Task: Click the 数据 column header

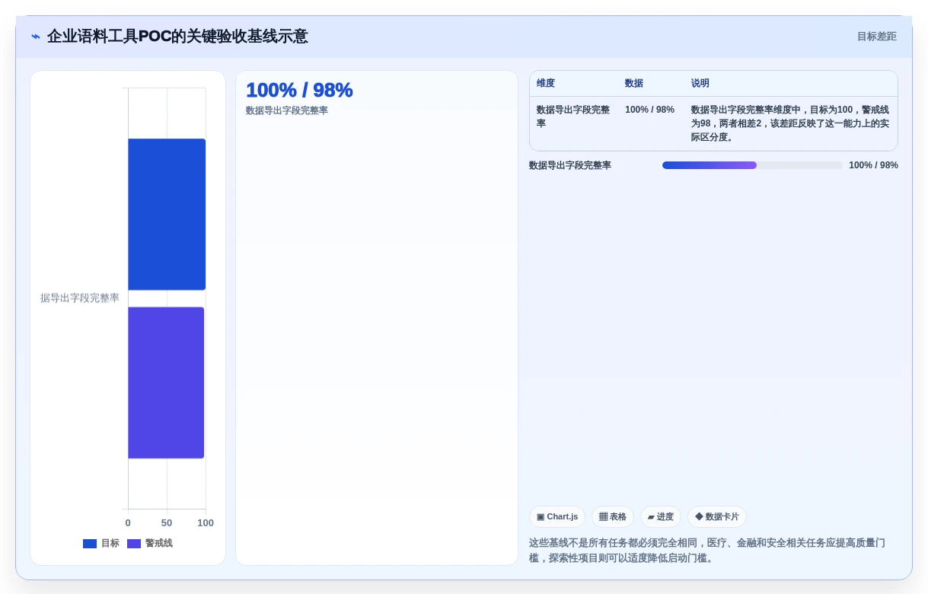Action: pos(634,83)
